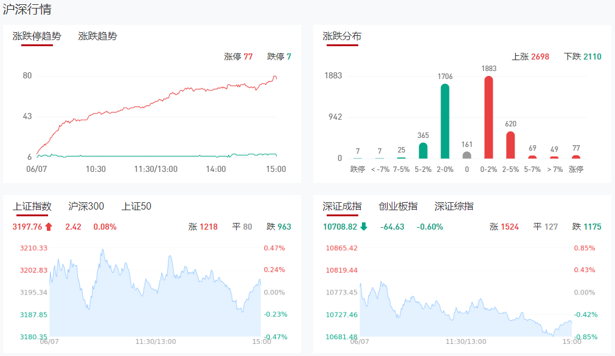Image resolution: width=615 pixels, height=356 pixels.
Task: Click the red up arrow beside 3197.76
Action: [49, 227]
